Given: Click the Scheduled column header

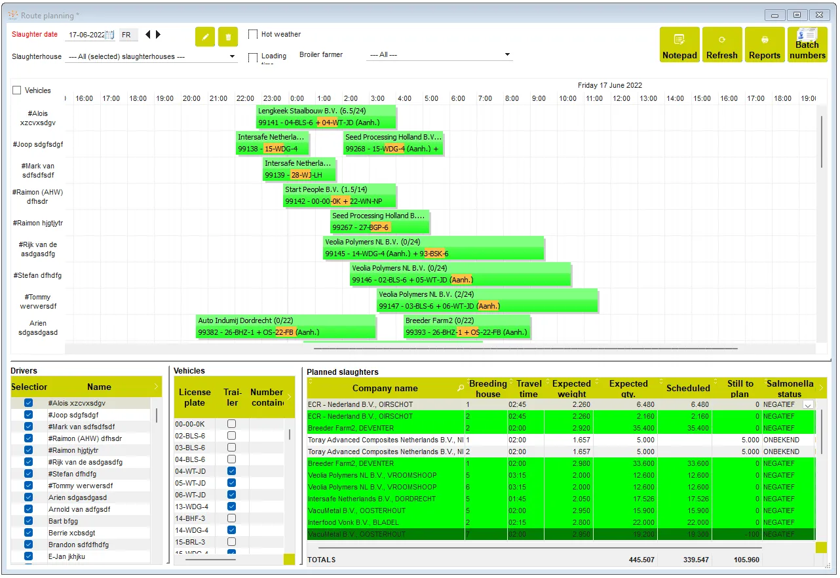Looking at the screenshot, I should (687, 388).
